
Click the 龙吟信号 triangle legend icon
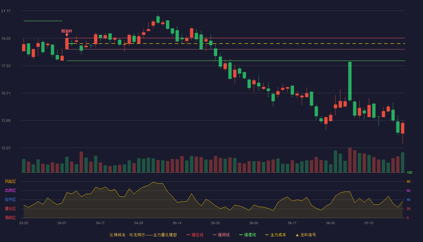point(297,235)
